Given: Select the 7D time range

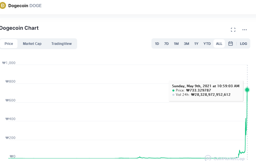Looking at the screenshot, I should 166,44.
